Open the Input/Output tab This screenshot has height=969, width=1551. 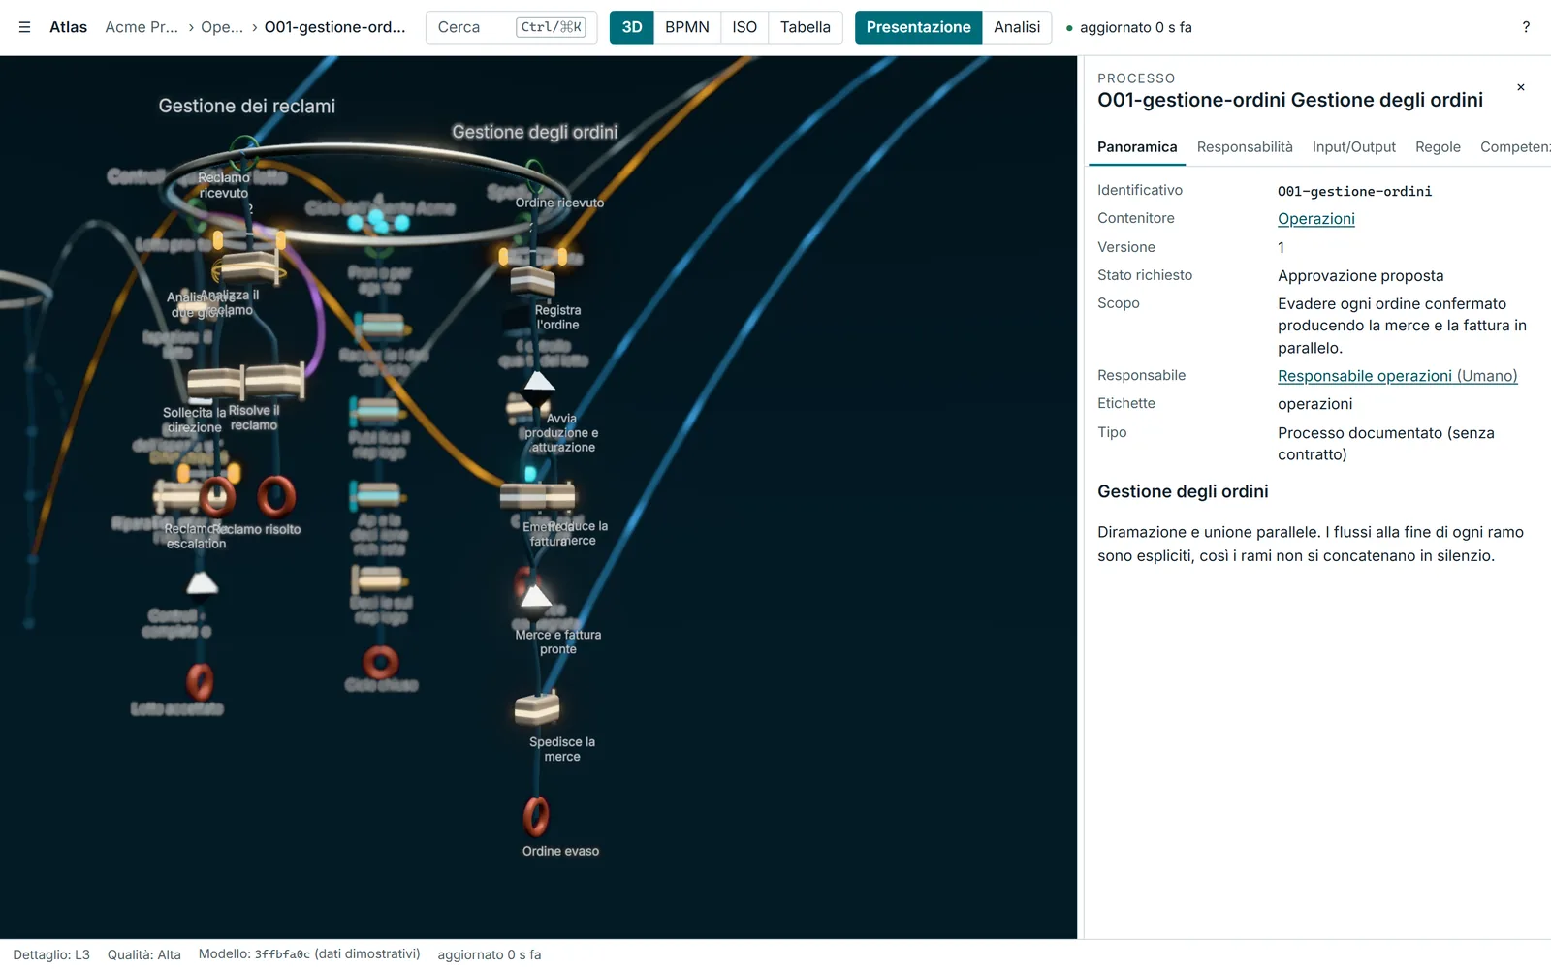(1354, 147)
